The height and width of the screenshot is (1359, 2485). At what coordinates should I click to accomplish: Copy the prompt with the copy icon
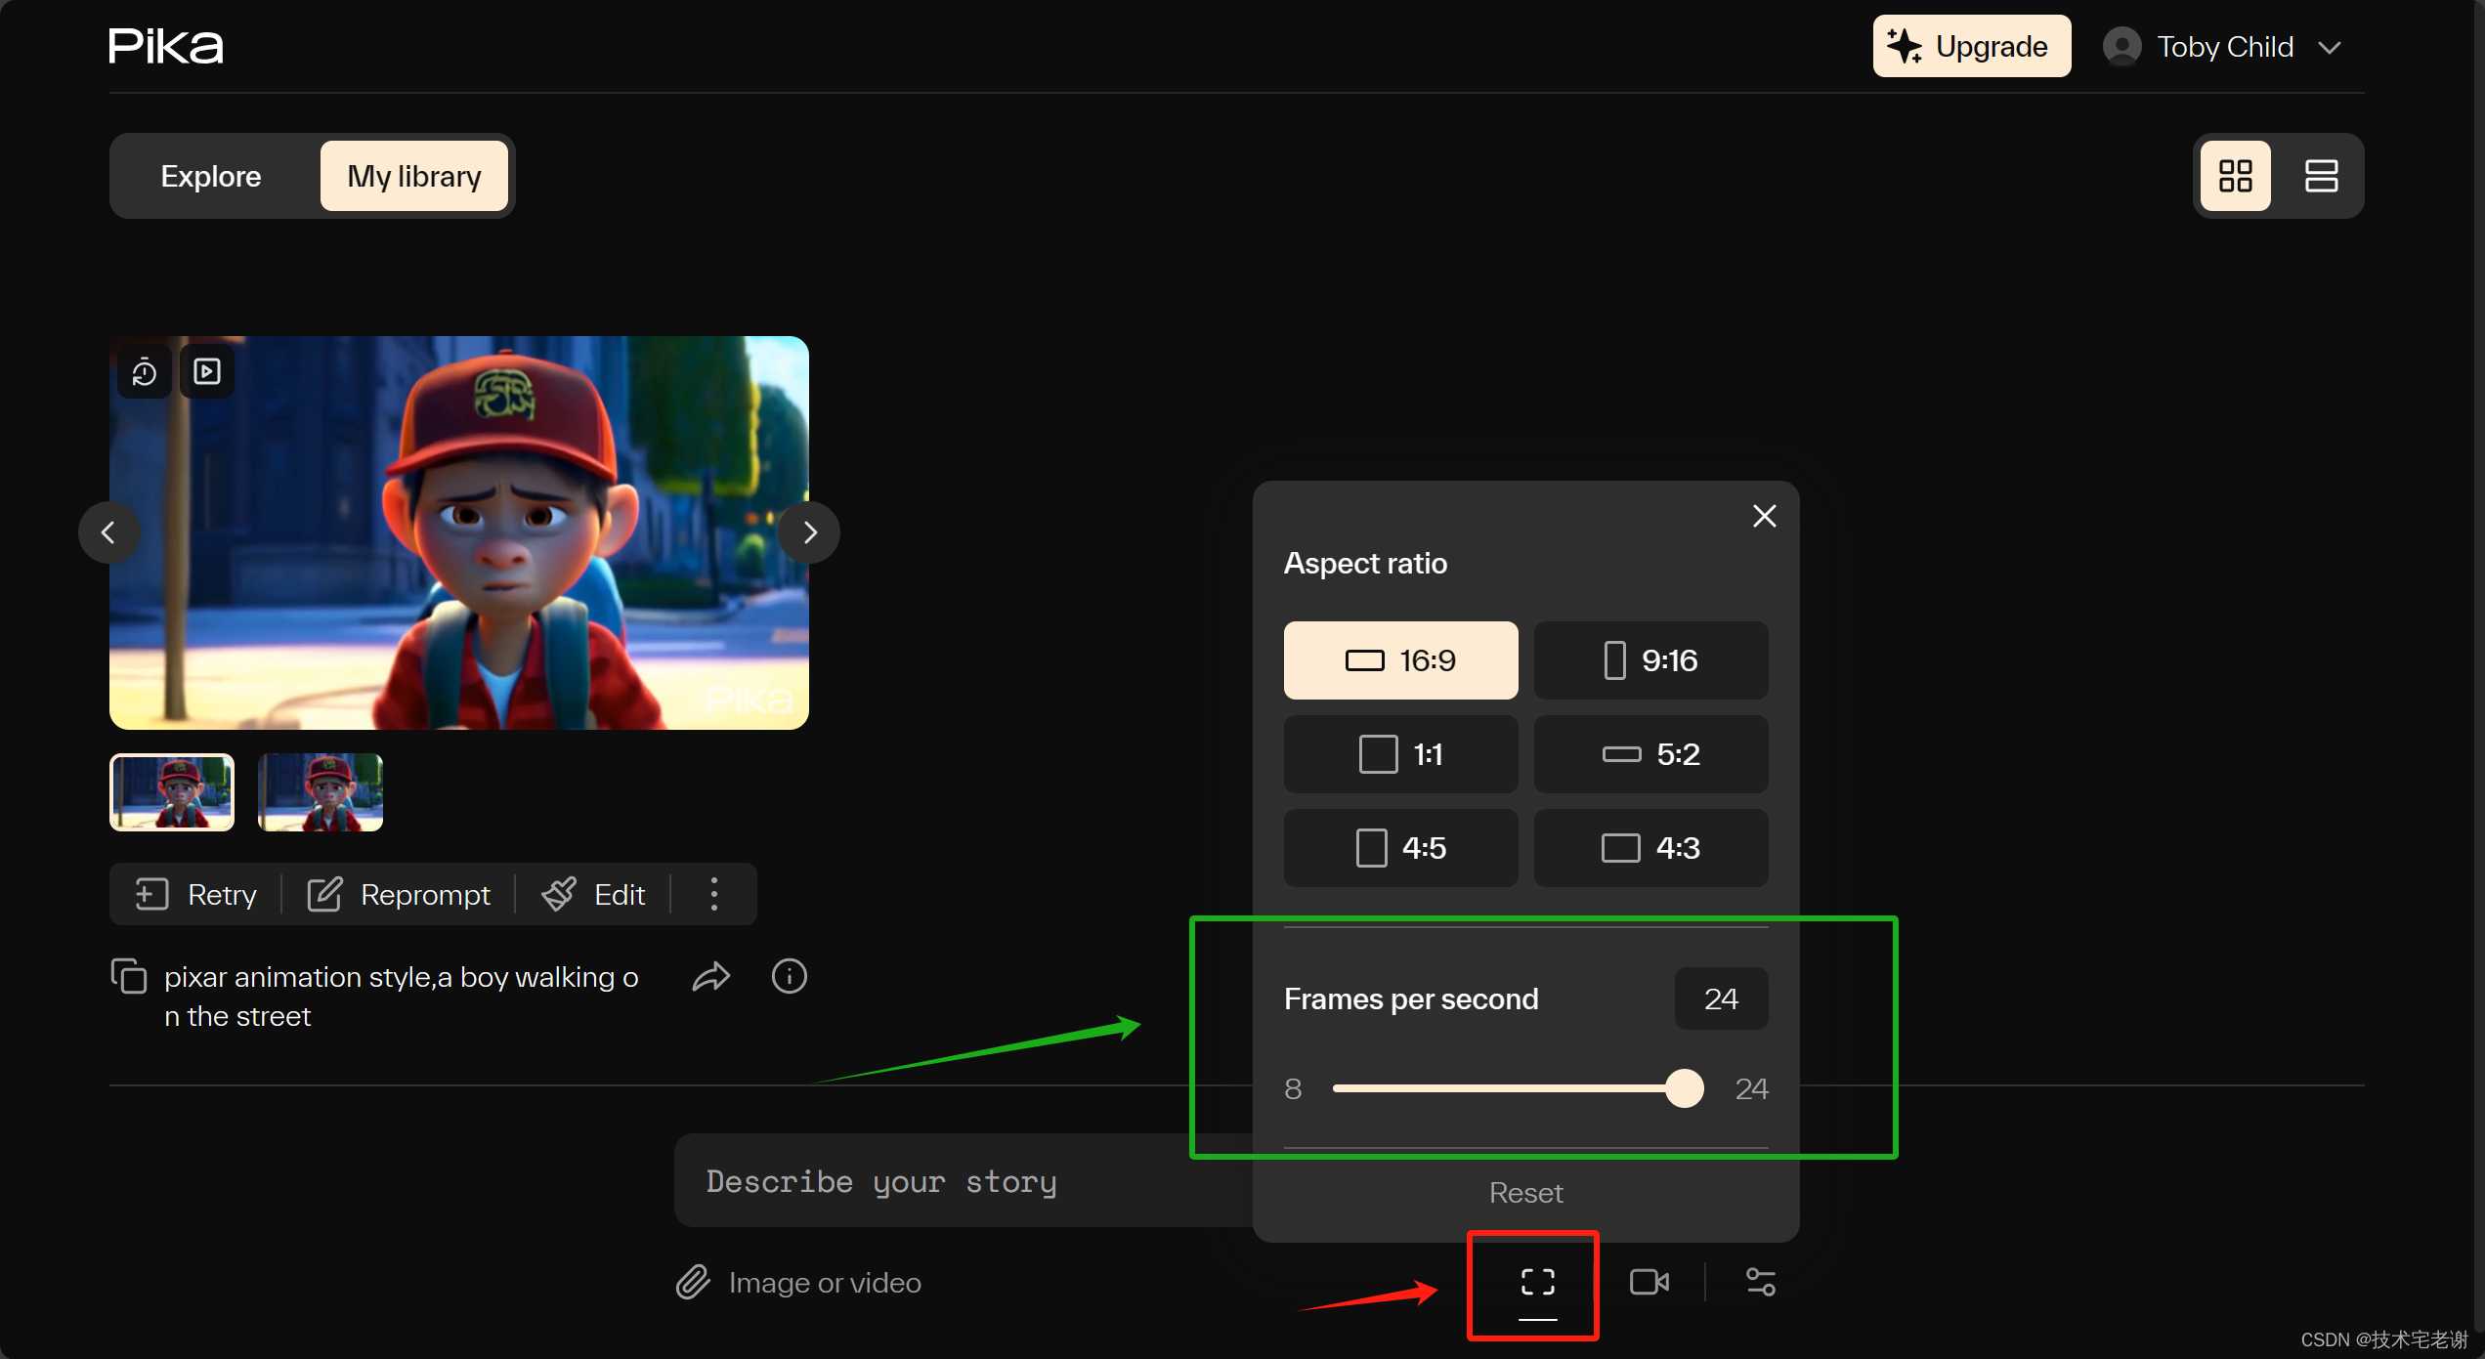click(129, 976)
